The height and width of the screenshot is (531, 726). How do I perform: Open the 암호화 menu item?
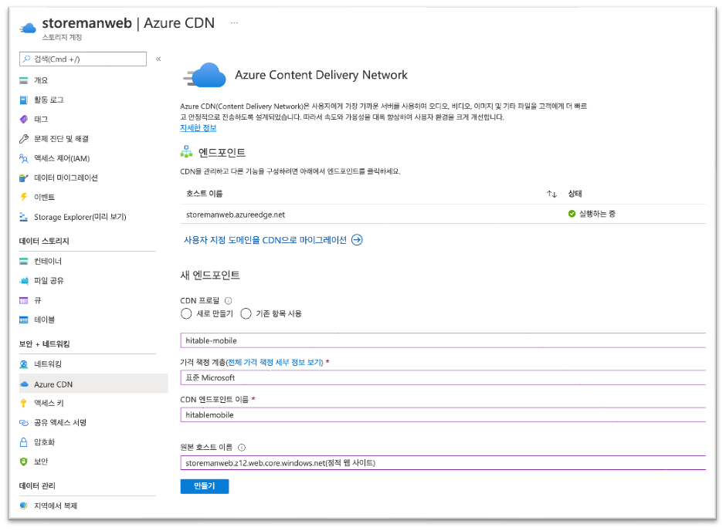[x=45, y=442]
